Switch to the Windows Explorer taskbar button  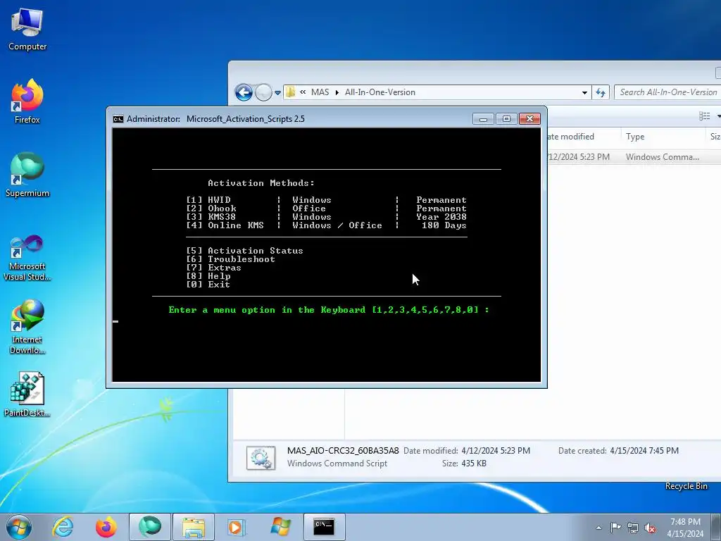[194, 527]
